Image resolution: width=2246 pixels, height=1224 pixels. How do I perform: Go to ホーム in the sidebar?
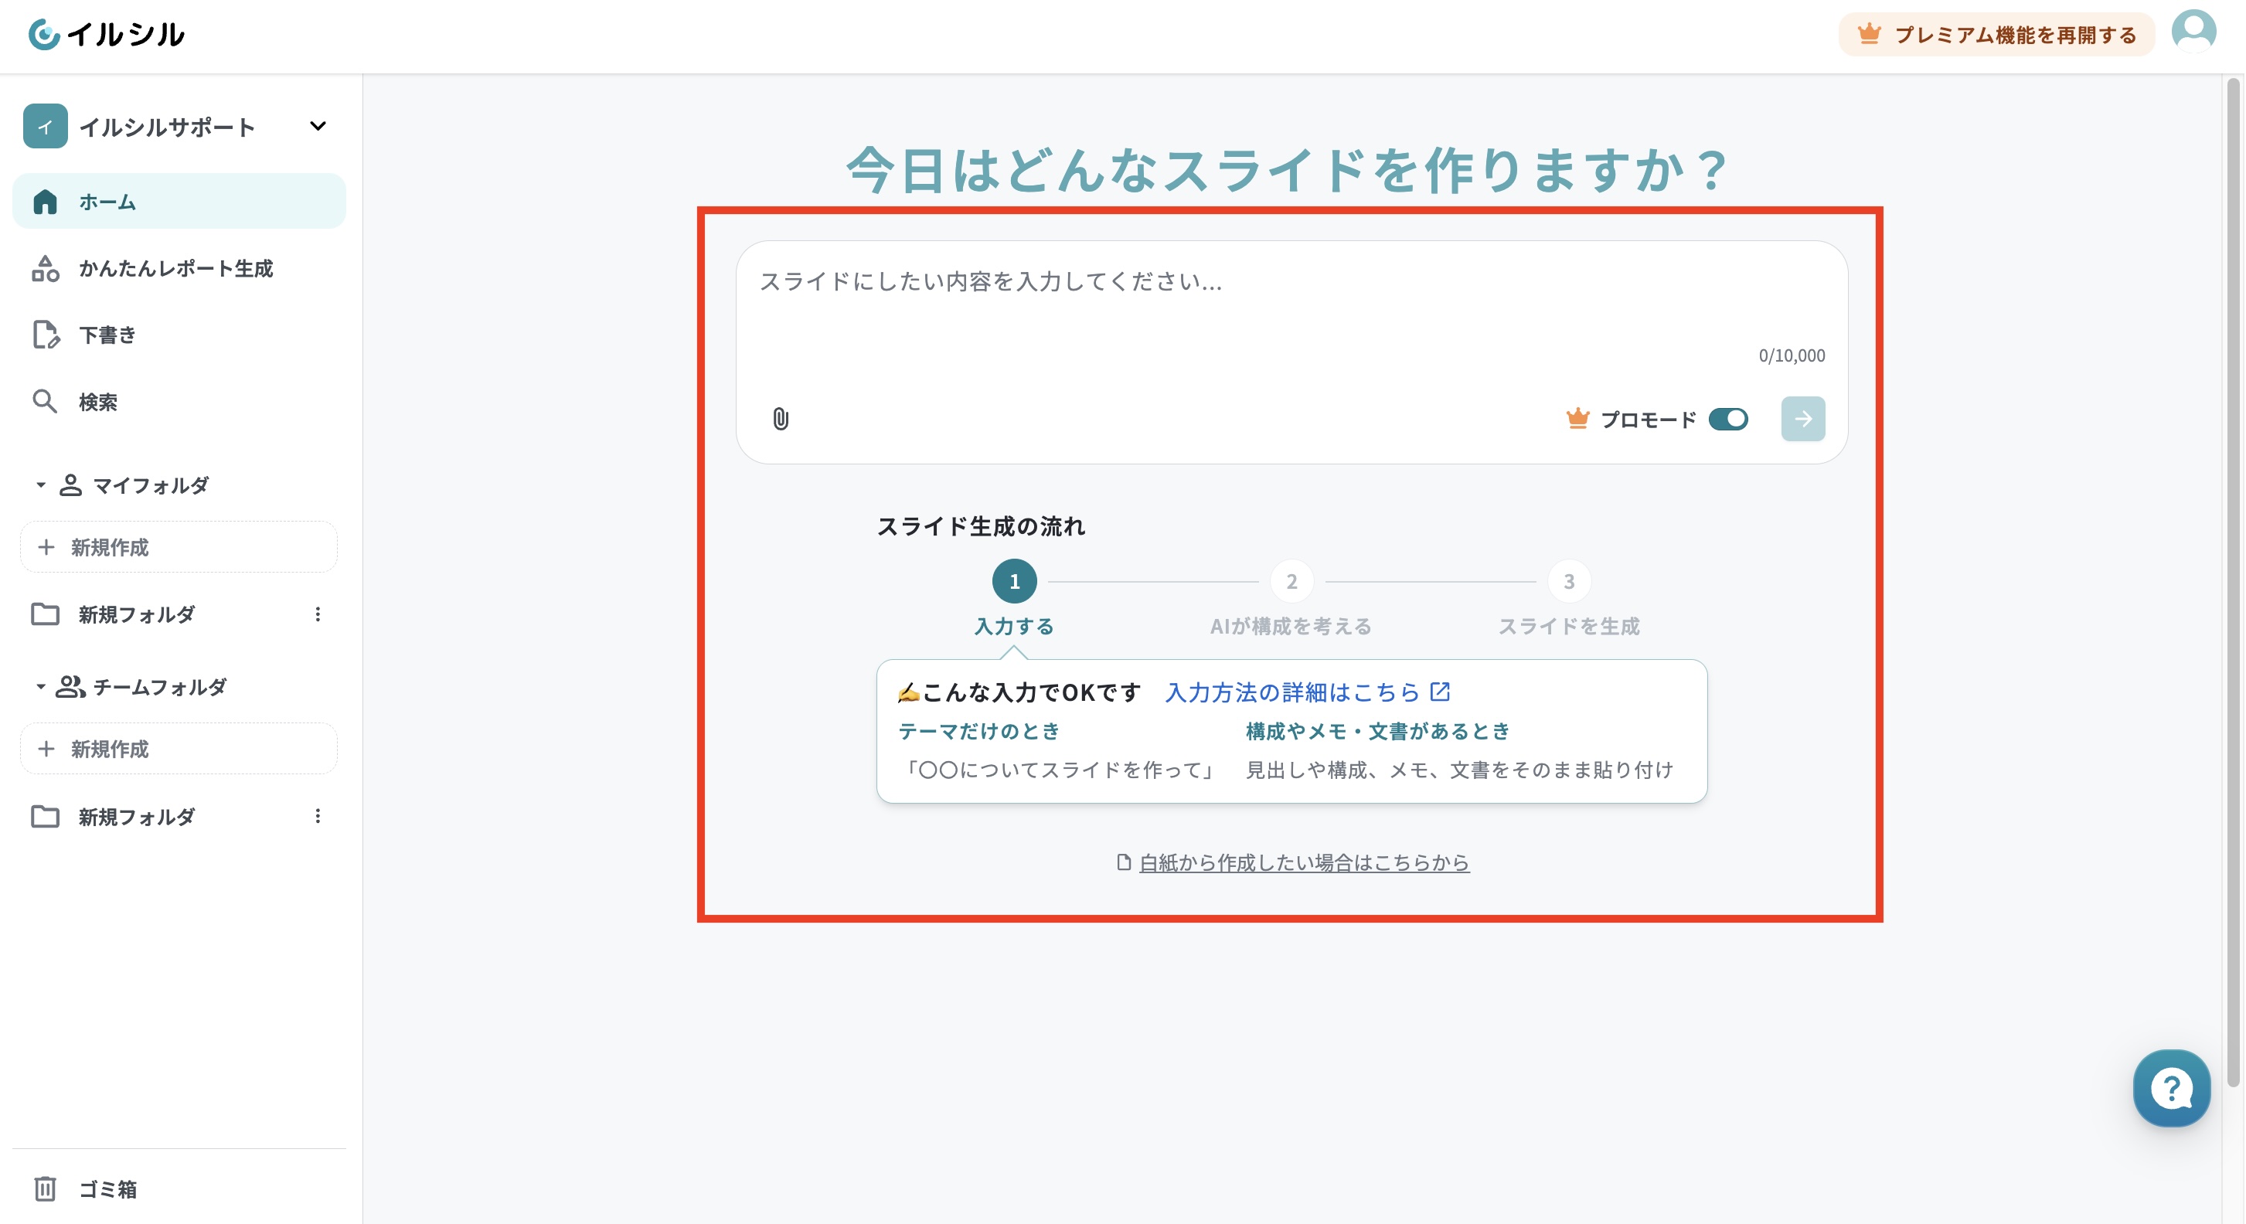click(x=179, y=202)
